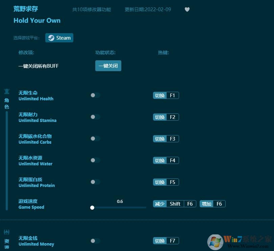274x251 pixels.
Task: Click the Steam logo on the platform button
Action: (51, 38)
